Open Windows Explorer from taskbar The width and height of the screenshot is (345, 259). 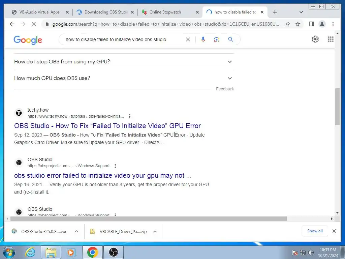[x=51, y=252]
